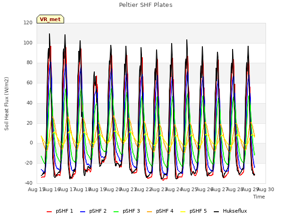Click the Aug 30 x-axis label
Screen dimensions: 293x220
click(266, 189)
